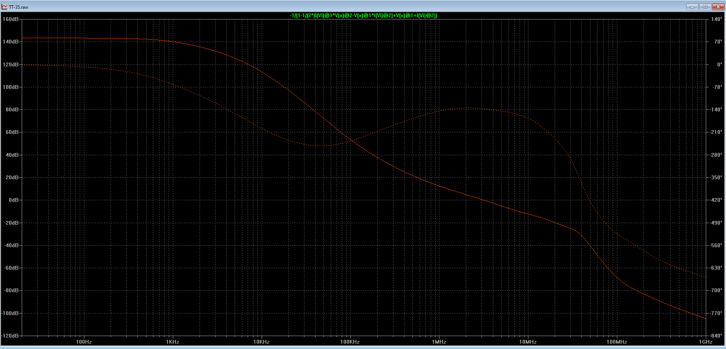
Task: Click the waveform icon beside TT-35.raw
Action: pyautogui.click(x=5, y=7)
